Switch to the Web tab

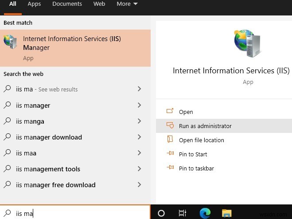pos(99,4)
